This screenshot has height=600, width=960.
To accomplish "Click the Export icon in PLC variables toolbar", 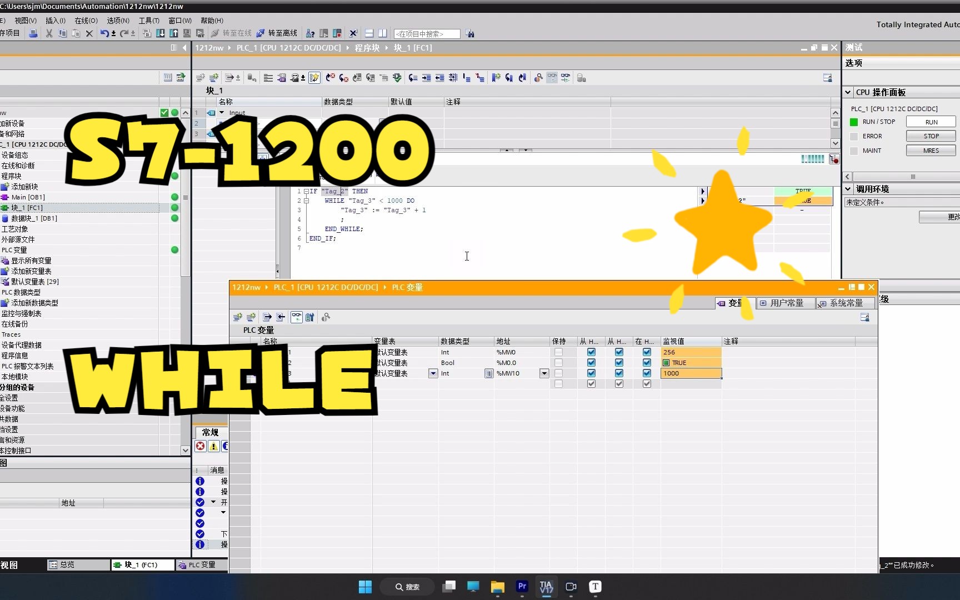I will click(x=267, y=317).
